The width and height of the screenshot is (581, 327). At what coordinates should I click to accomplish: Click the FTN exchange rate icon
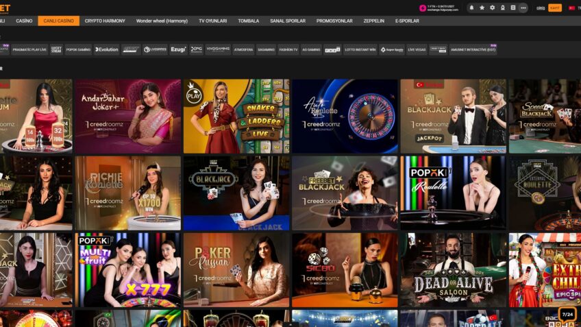(423, 8)
